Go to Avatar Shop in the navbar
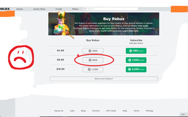This screenshot has height=117, width=188. 39,9
